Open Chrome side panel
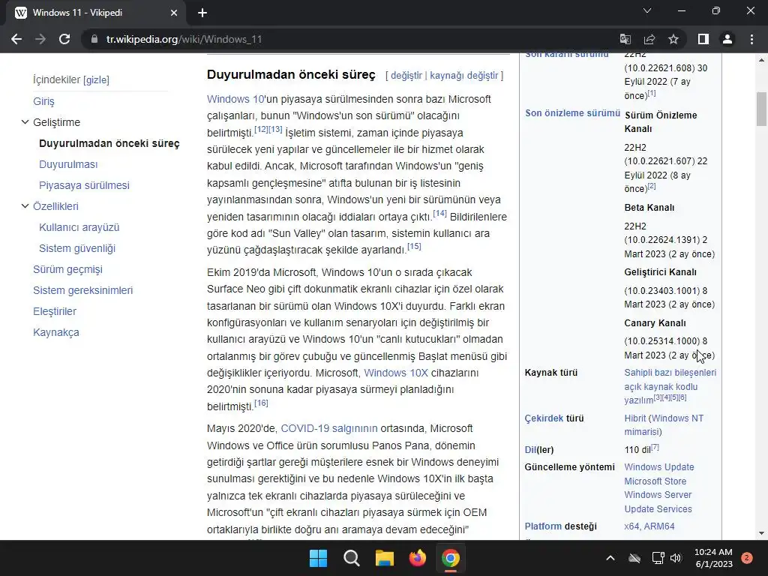The image size is (768, 576). [x=703, y=39]
